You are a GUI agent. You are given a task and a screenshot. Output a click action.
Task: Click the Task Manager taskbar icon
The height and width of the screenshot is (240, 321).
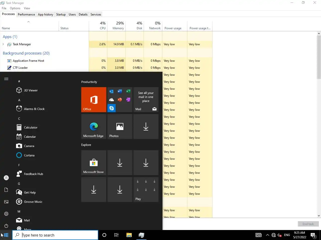141,235
